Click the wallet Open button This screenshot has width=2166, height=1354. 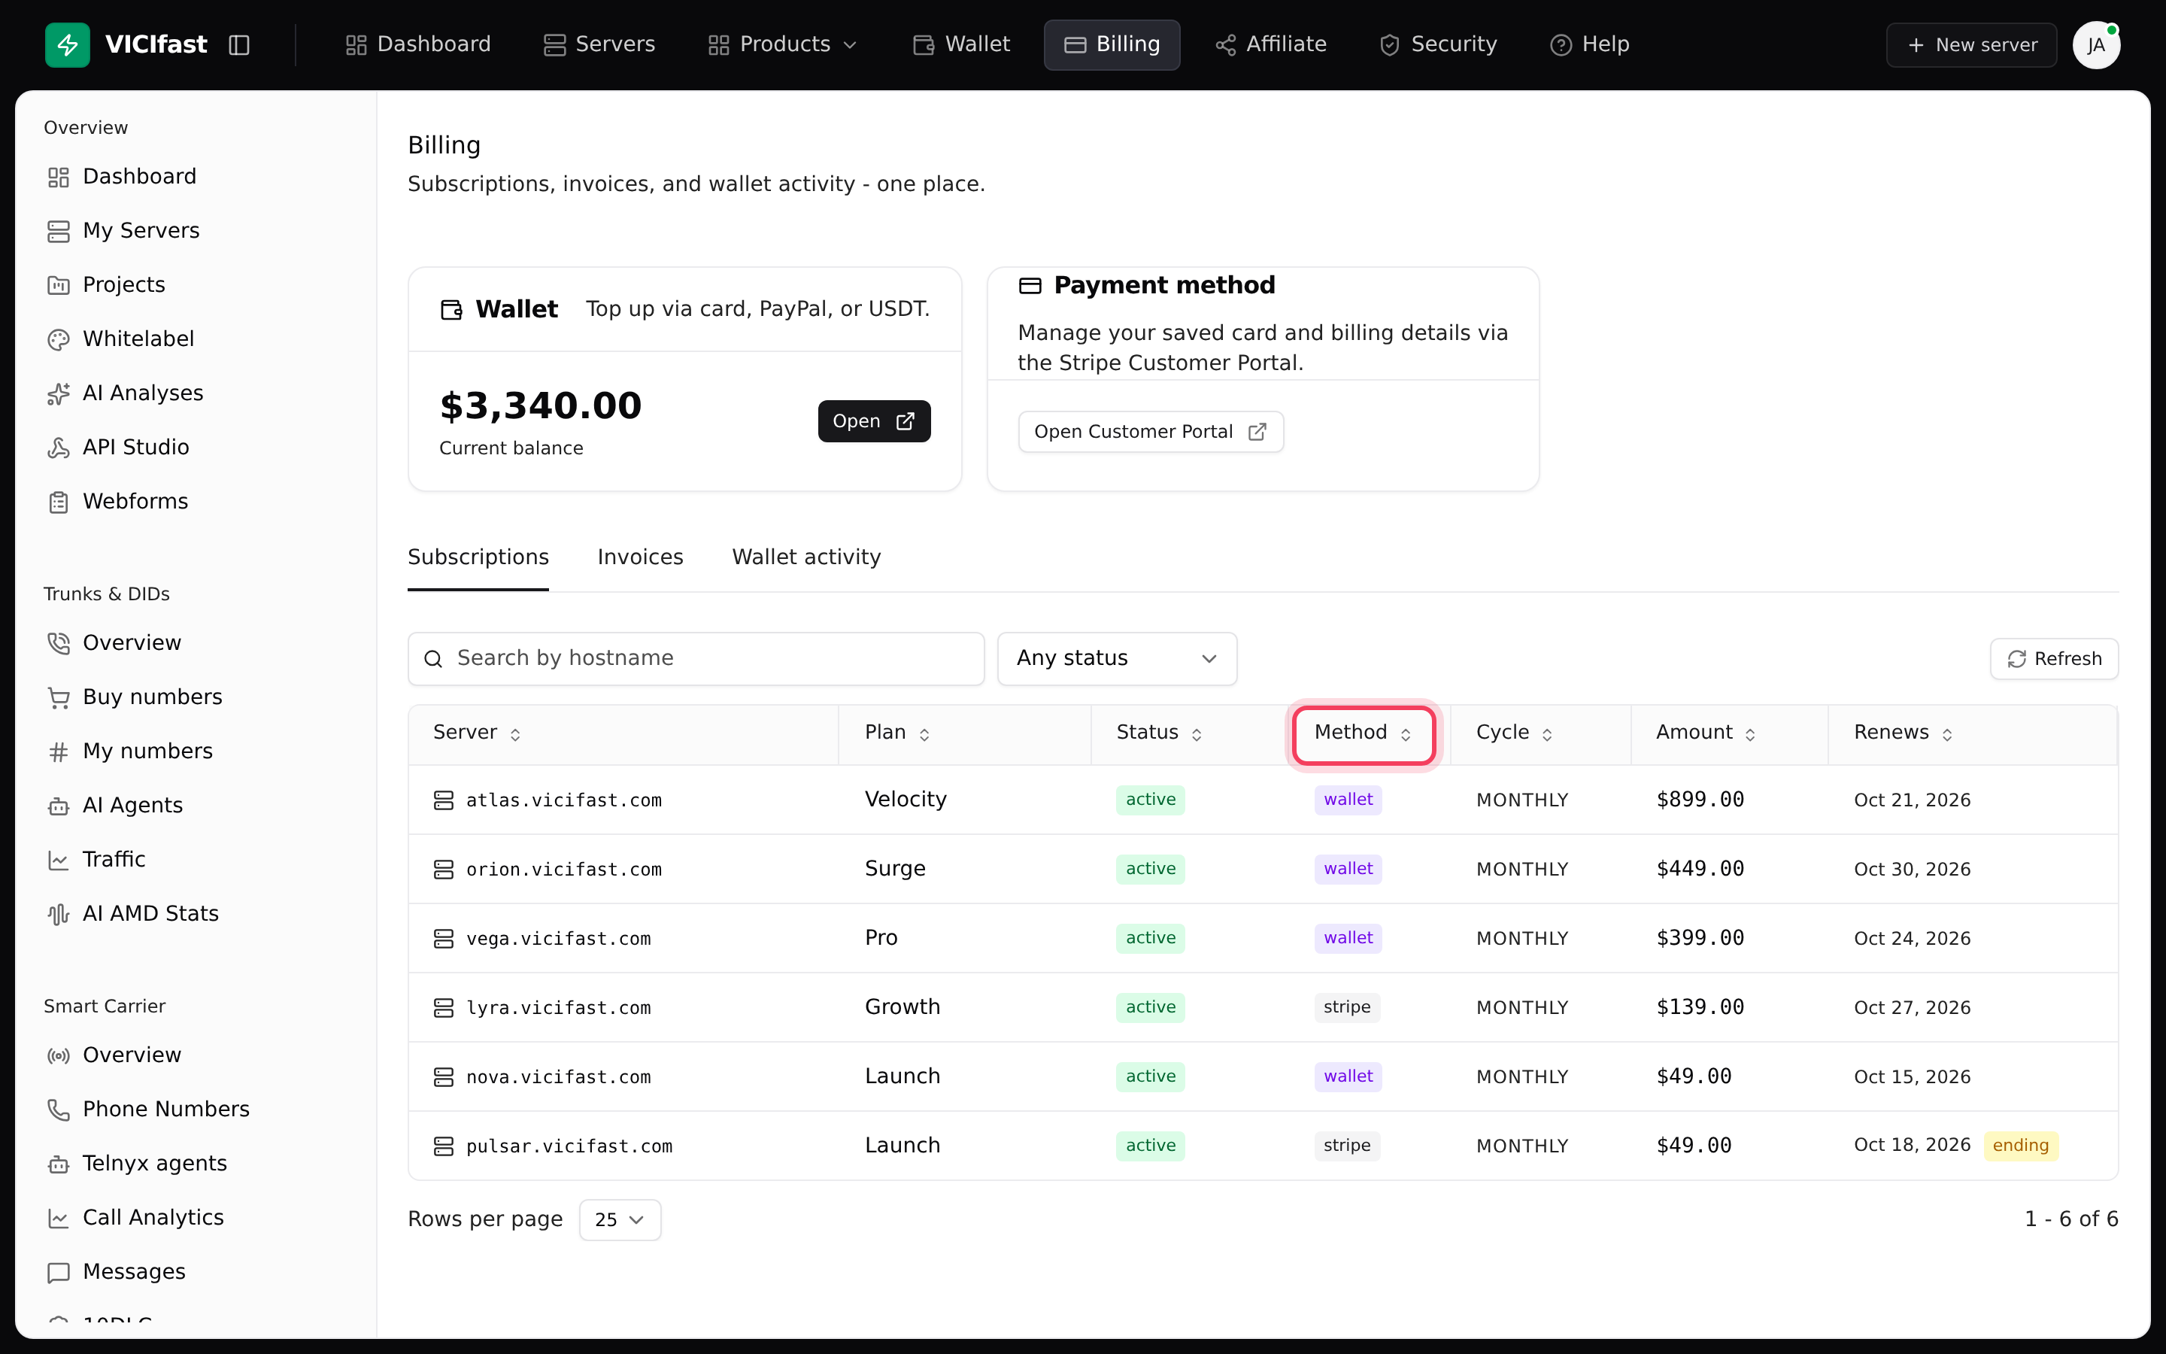[x=874, y=422]
